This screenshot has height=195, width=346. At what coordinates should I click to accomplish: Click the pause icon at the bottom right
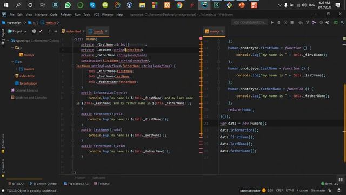[341, 180]
